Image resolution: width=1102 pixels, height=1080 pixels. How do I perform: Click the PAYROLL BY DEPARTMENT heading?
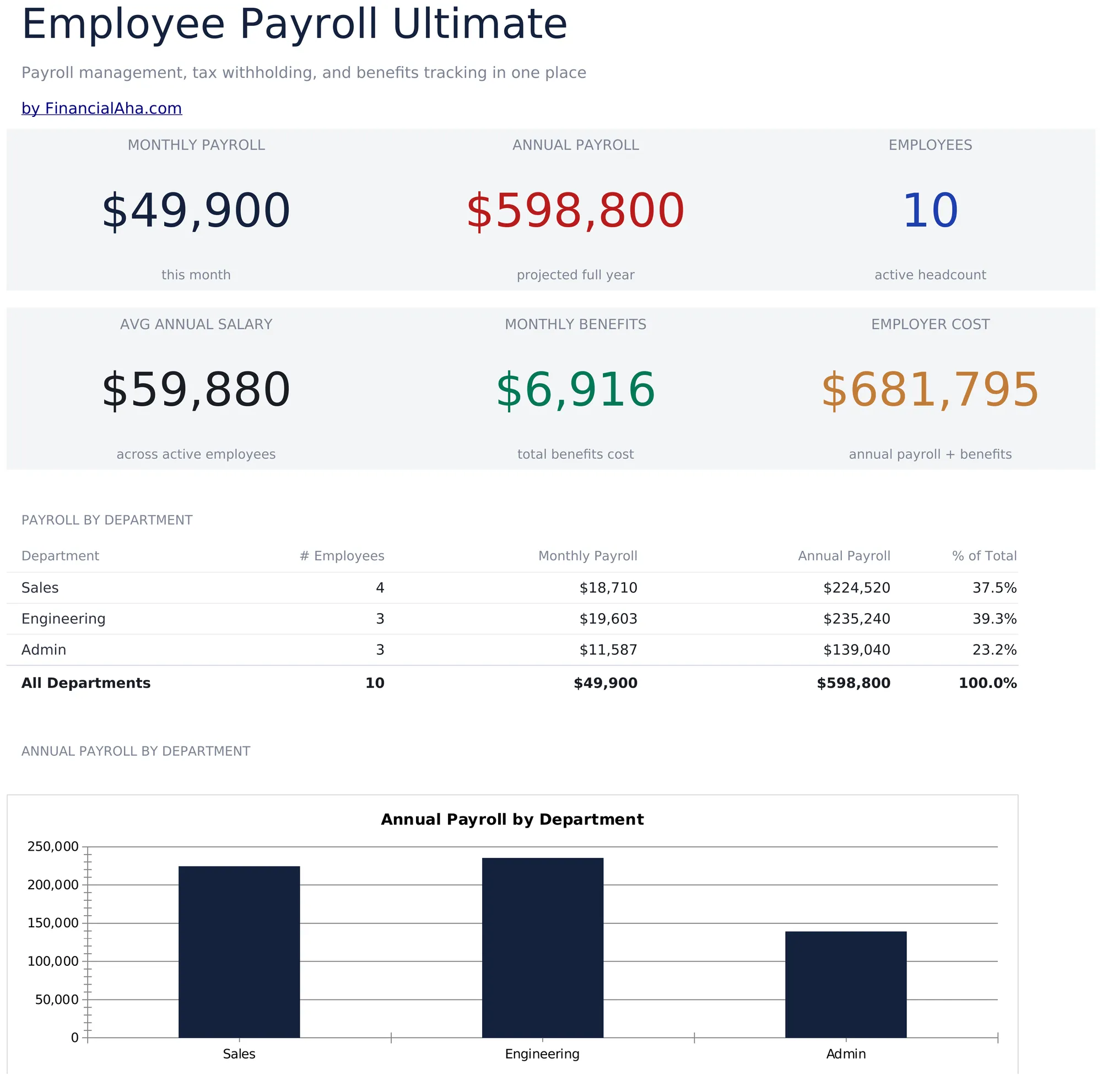[x=107, y=521]
